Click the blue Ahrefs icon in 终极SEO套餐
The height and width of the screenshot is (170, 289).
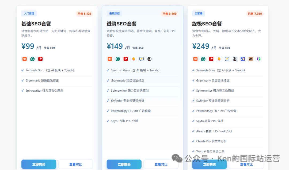(x=243, y=59)
